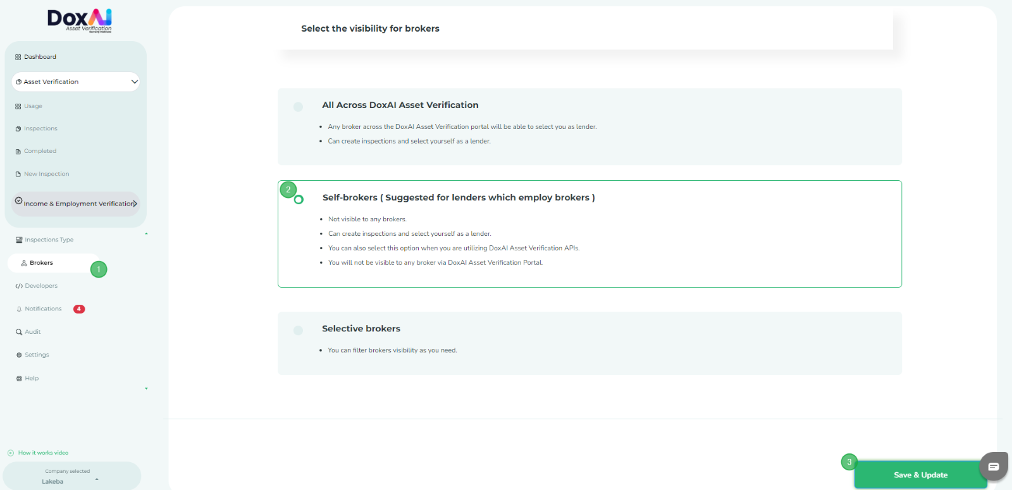Choose the Selective brokers radio option

[298, 330]
